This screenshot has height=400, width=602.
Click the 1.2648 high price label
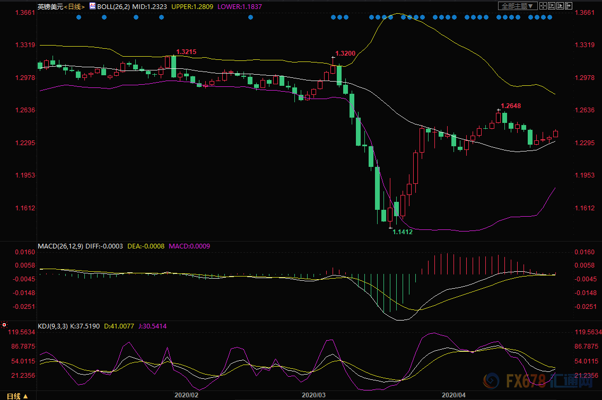[511, 106]
